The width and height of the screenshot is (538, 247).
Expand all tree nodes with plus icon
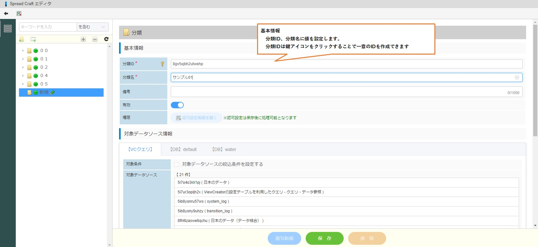83,39
